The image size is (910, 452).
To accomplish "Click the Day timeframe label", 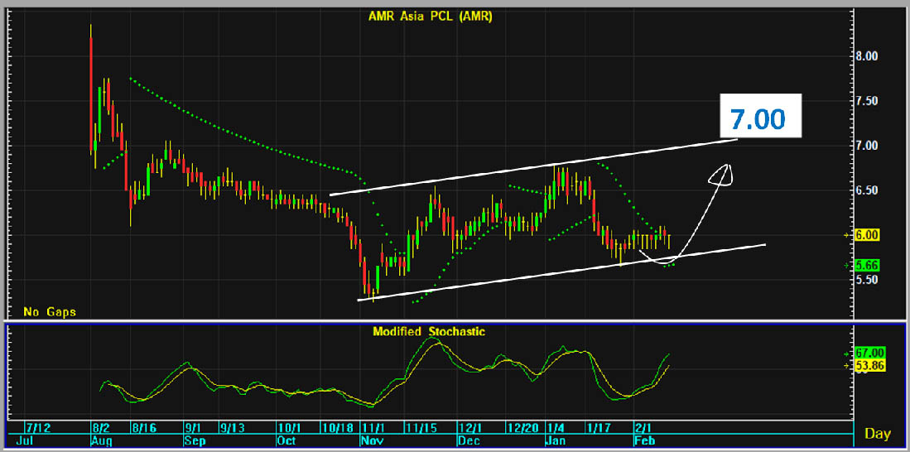I will (x=878, y=434).
